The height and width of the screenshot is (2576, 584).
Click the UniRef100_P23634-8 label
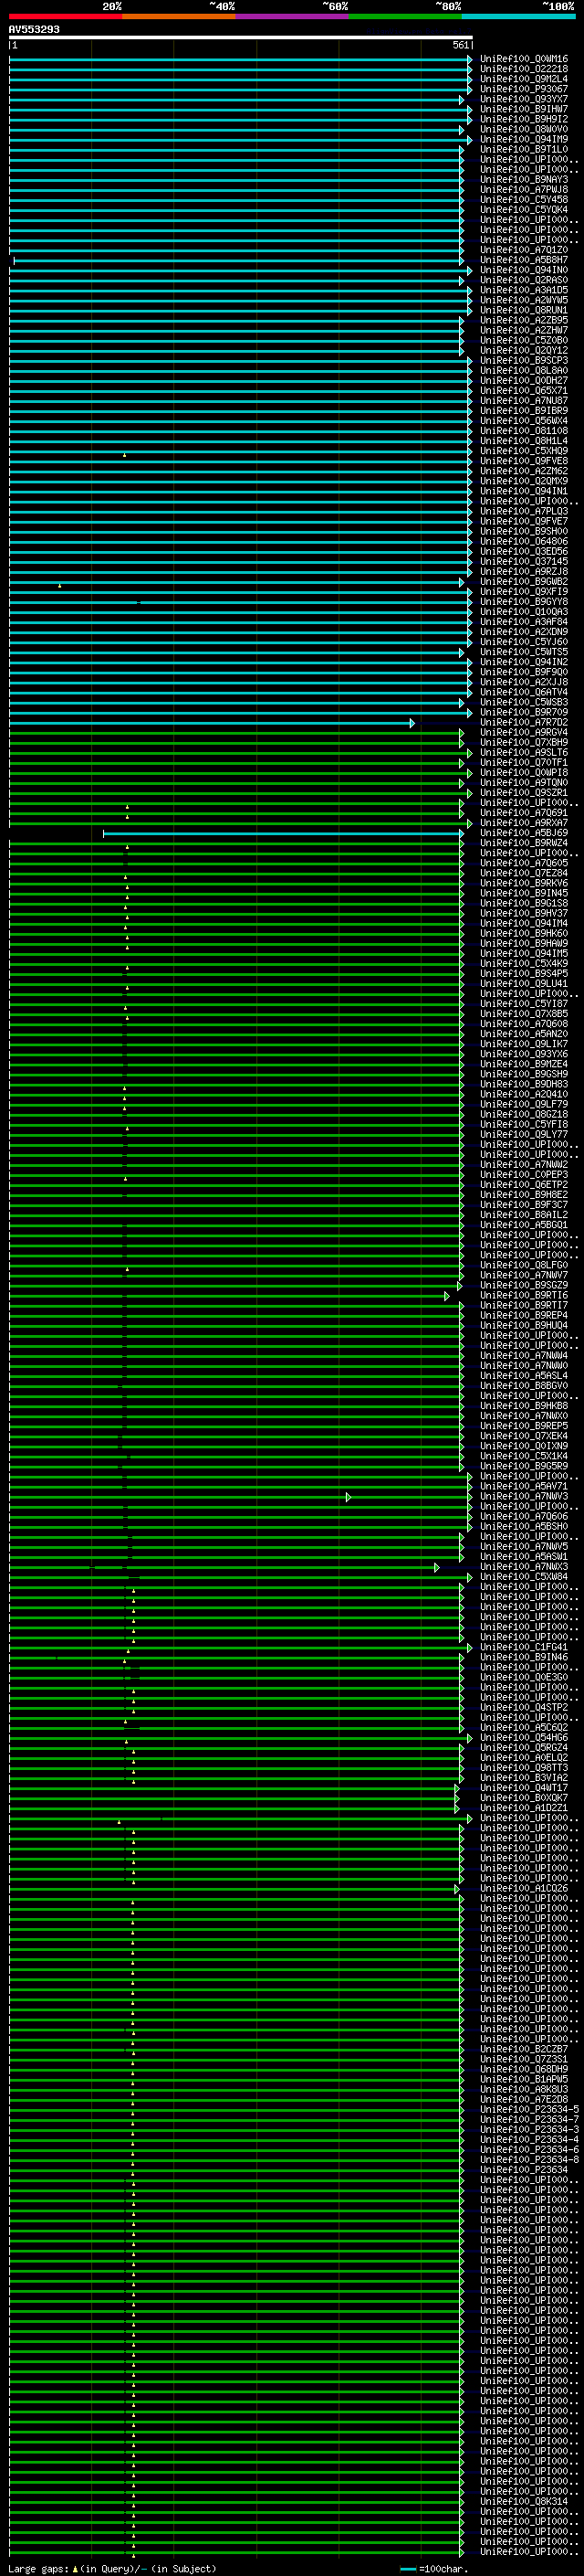point(529,2160)
